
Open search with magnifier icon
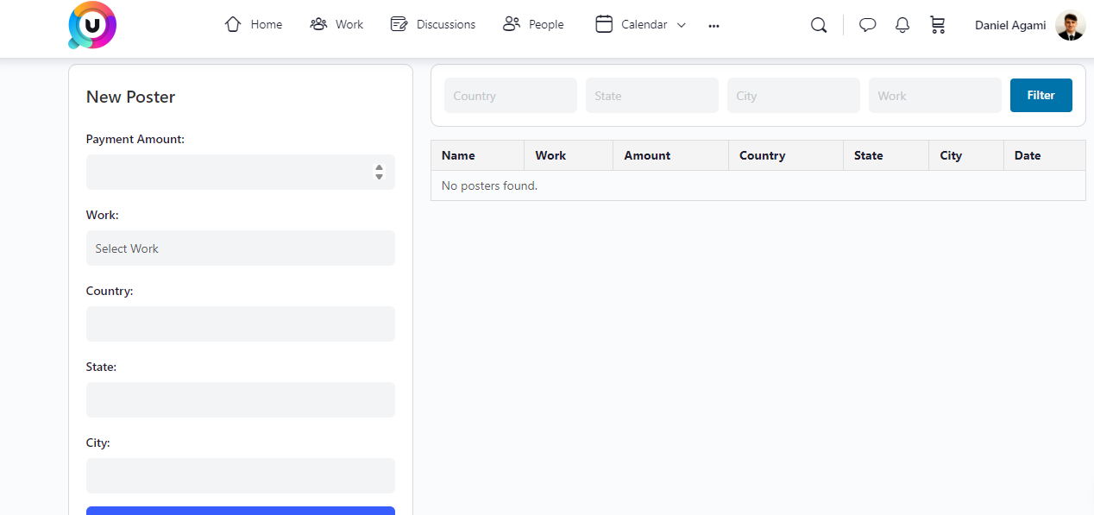[819, 25]
